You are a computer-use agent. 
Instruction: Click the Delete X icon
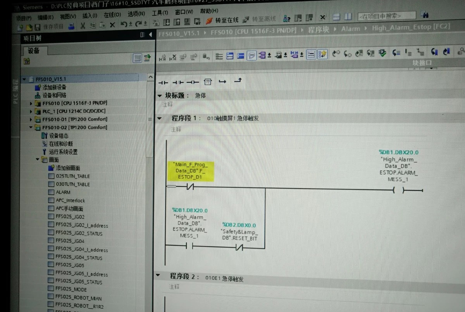point(112,25)
